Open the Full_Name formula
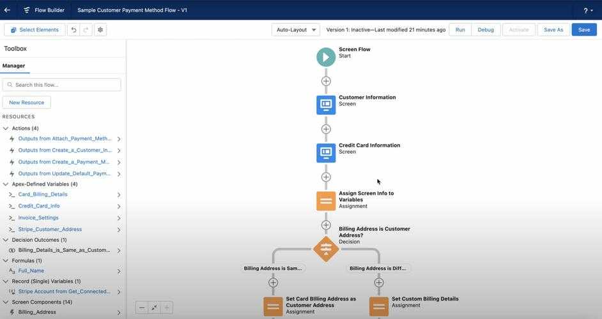Screen dimensions: 602x319 pyautogui.click(x=31, y=271)
